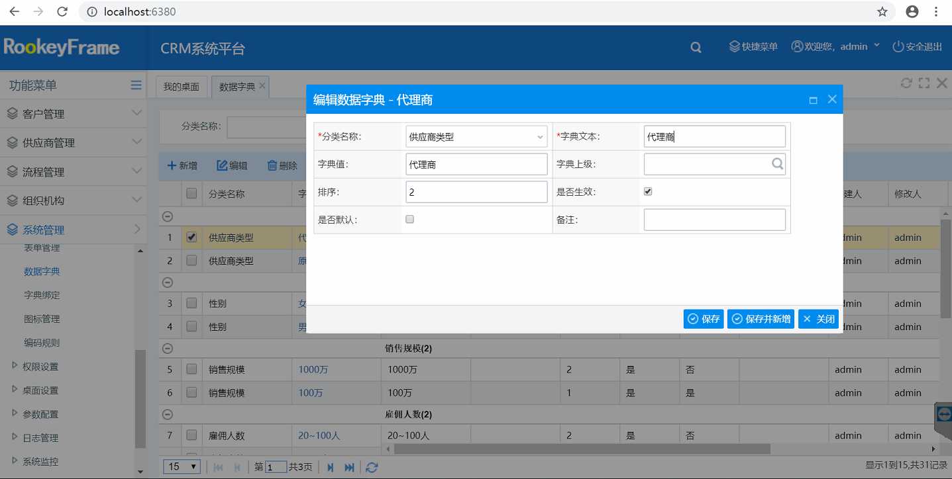The image size is (952, 479).
Task: Open 字典绑定 in the sidebar
Action: coord(42,295)
